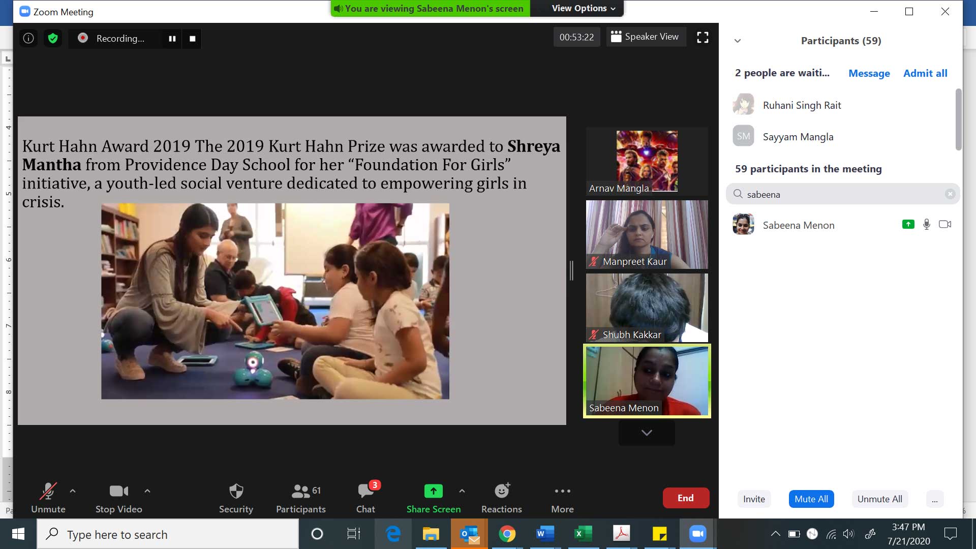Select Manpreet Kaur's video thumbnail
The image size is (976, 549).
coord(647,234)
